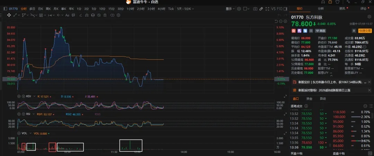The height and width of the screenshot is (156, 374).
Task: Toggle the 自选 watchlist heart button
Action: (x=320, y=31)
